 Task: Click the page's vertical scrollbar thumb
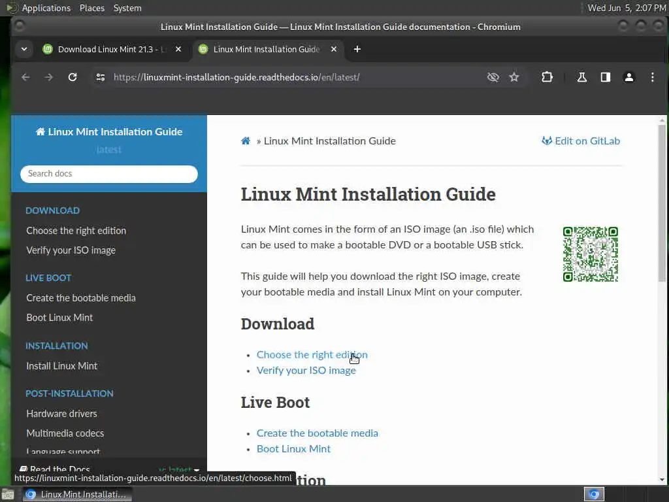point(662,203)
